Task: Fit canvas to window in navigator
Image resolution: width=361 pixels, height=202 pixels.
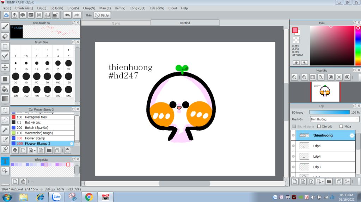Action: coord(312,77)
